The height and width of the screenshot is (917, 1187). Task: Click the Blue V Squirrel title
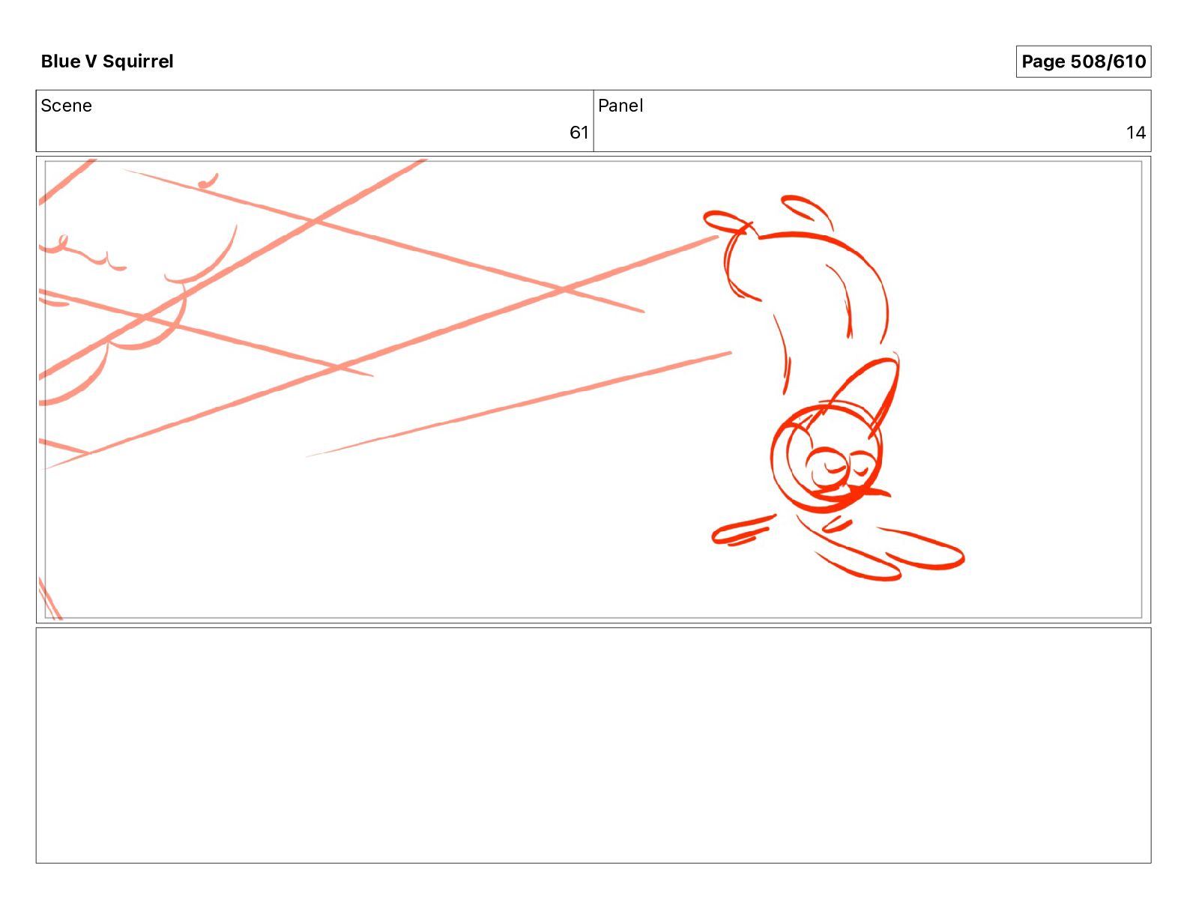coord(107,61)
